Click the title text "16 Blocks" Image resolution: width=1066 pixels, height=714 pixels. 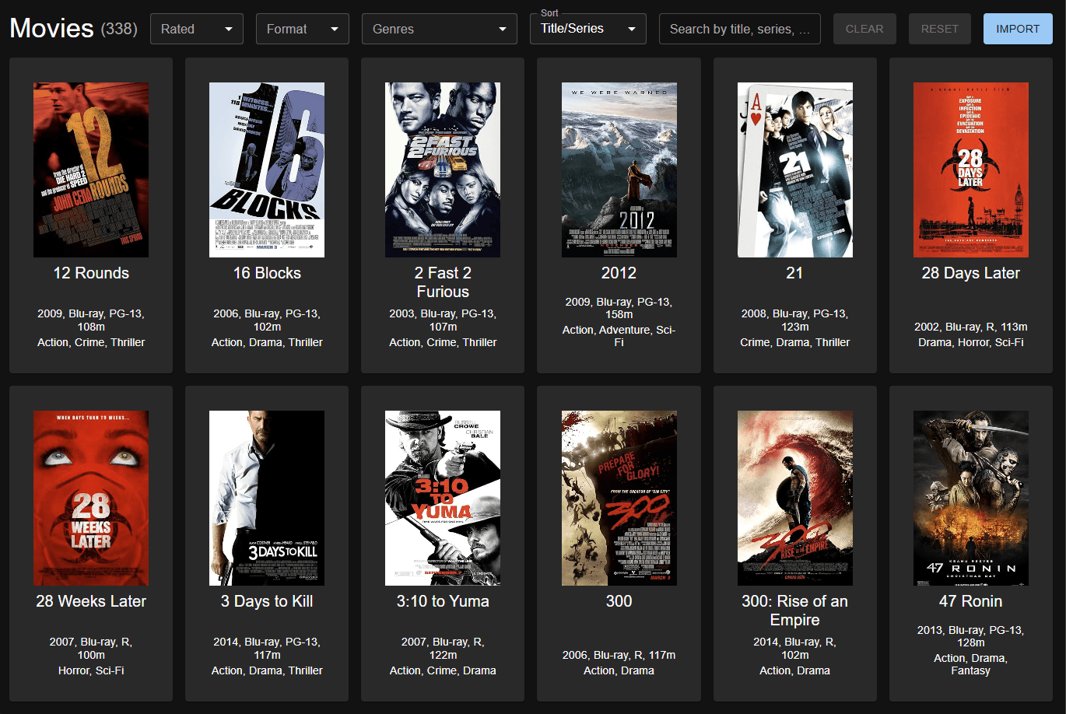click(267, 273)
